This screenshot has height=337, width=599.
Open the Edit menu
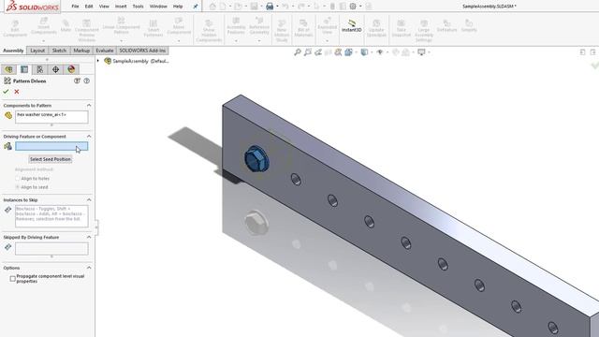89,7
